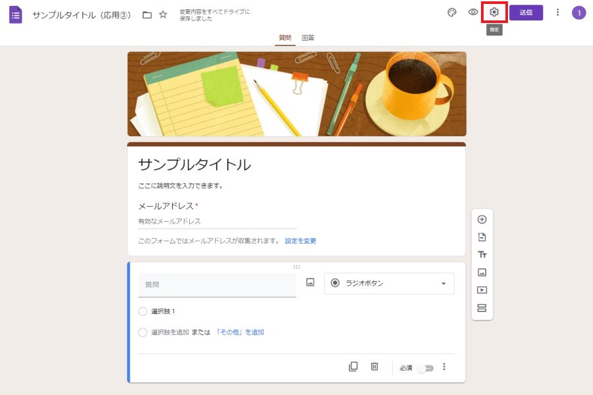Open question more options three-dot menu

444,367
